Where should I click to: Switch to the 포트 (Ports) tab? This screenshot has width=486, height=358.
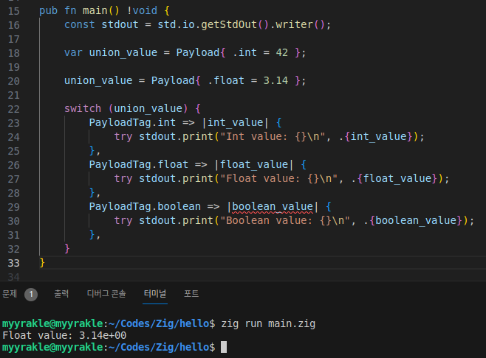[191, 293]
